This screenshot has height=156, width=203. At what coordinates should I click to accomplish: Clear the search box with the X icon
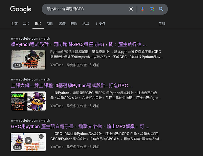tap(131, 9)
